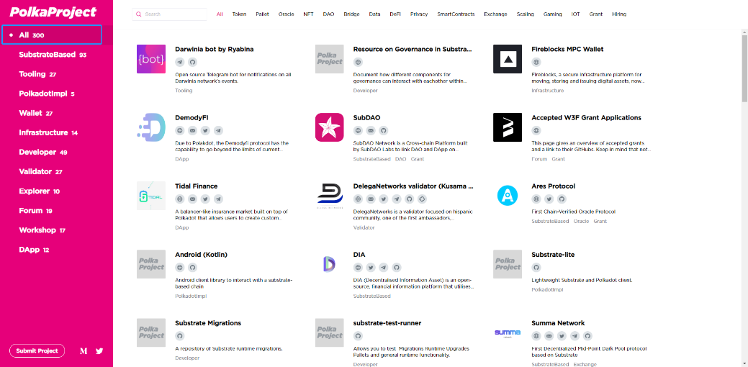Select the DeFi tag in top bar
Image resolution: width=748 pixels, height=367 pixels.
(395, 14)
